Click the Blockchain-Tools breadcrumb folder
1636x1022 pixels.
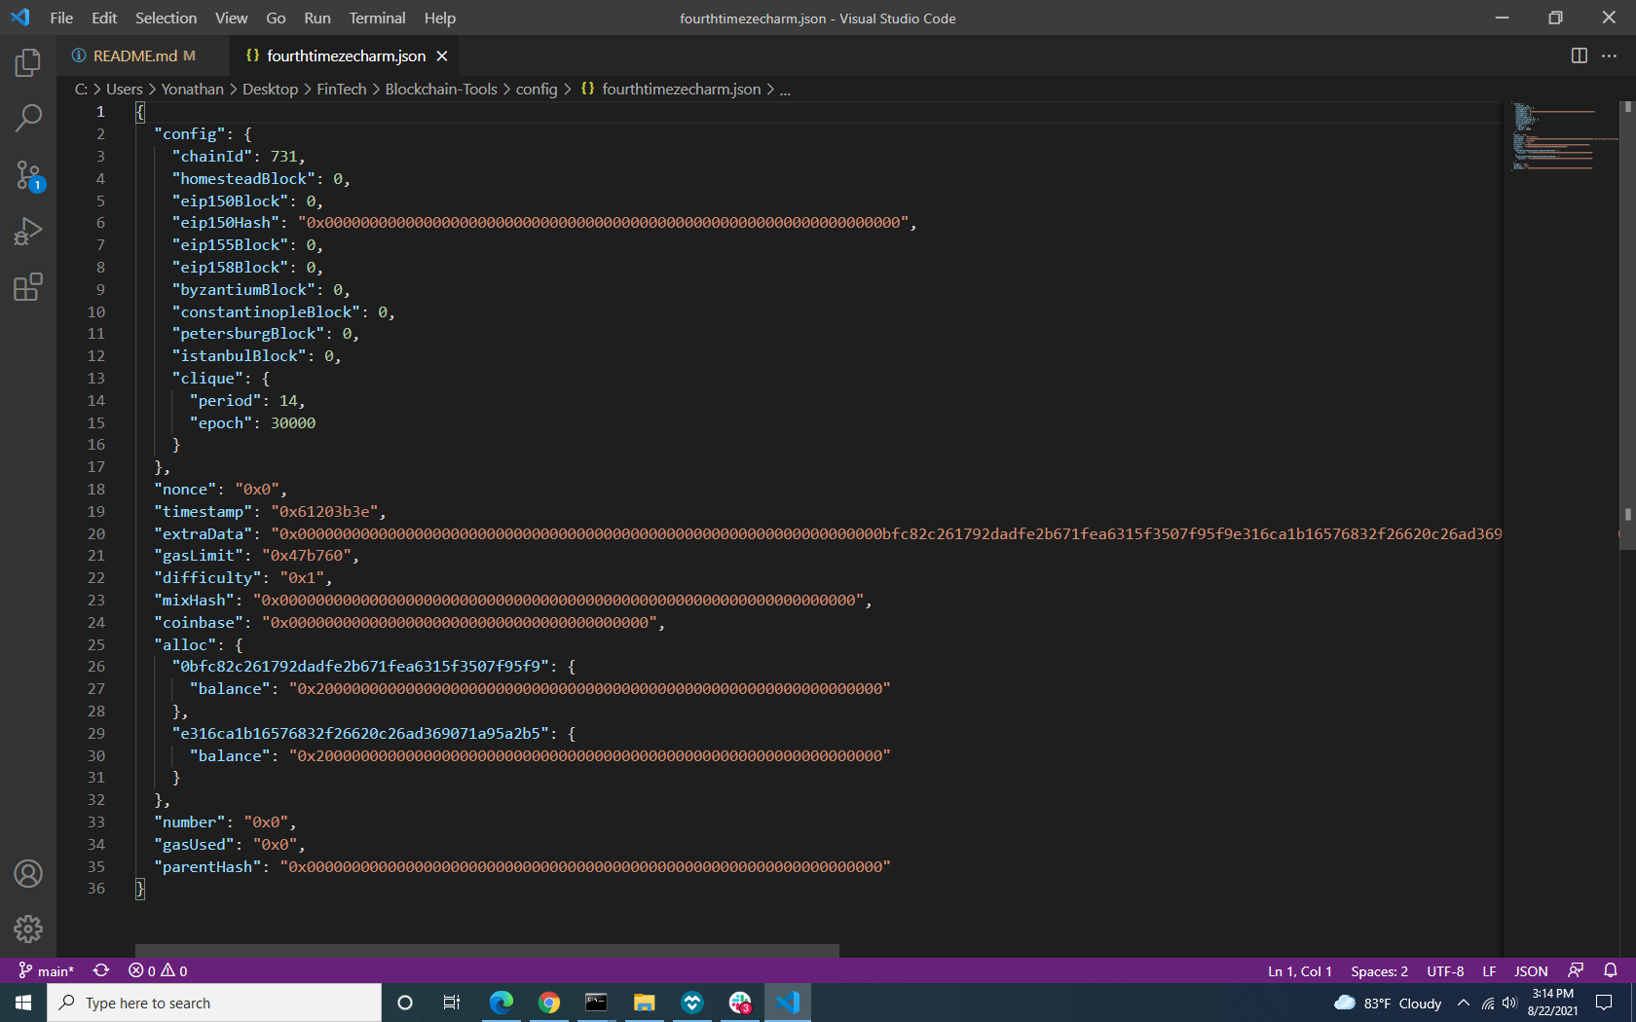click(441, 90)
